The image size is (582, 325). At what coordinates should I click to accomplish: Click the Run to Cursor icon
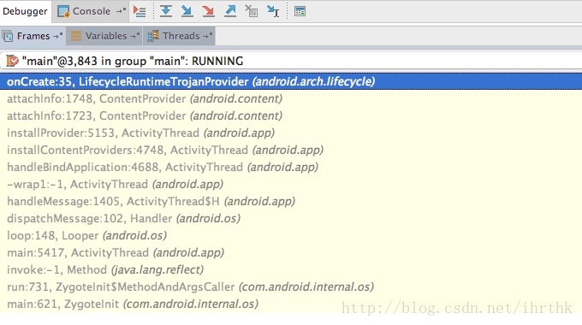click(x=273, y=11)
